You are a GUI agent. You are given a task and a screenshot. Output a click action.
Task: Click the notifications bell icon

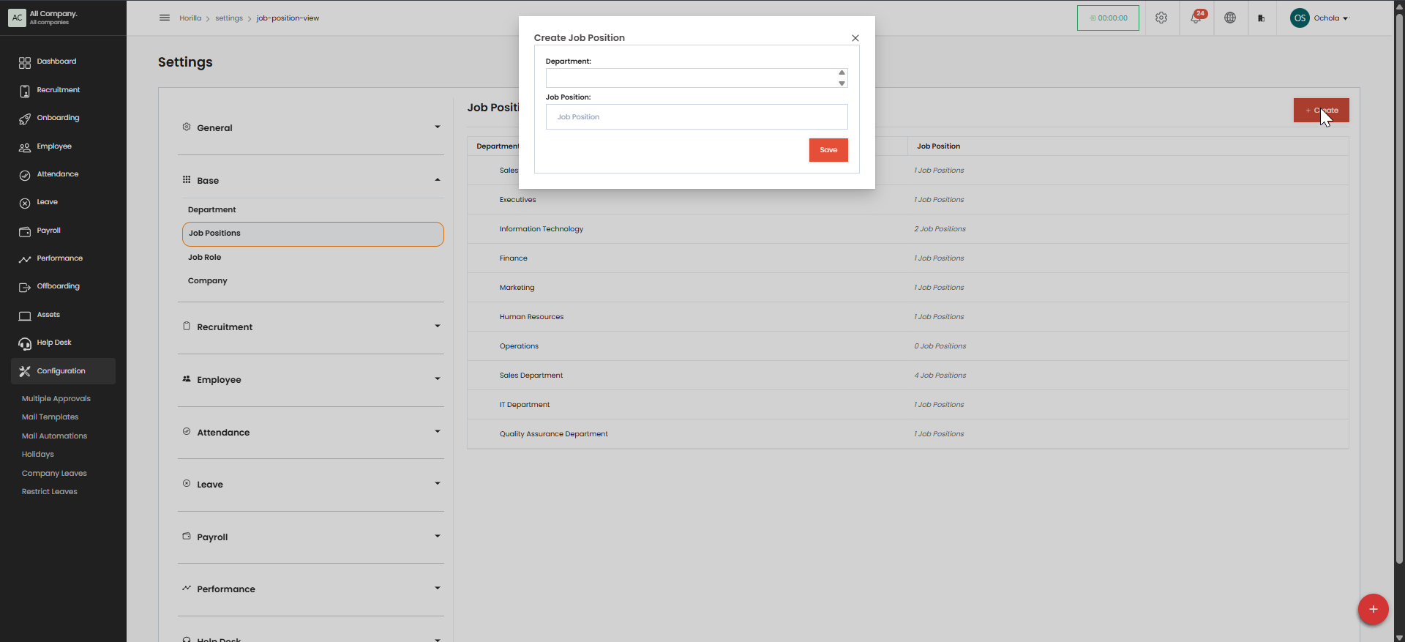1196,18
